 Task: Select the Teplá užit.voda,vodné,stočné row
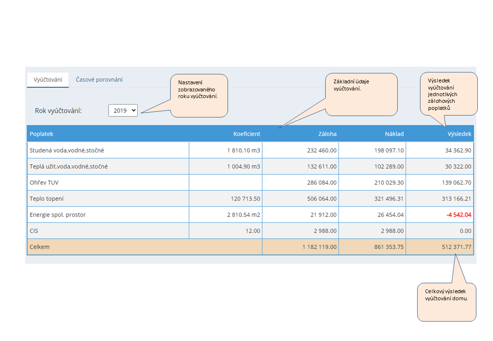pos(72,167)
